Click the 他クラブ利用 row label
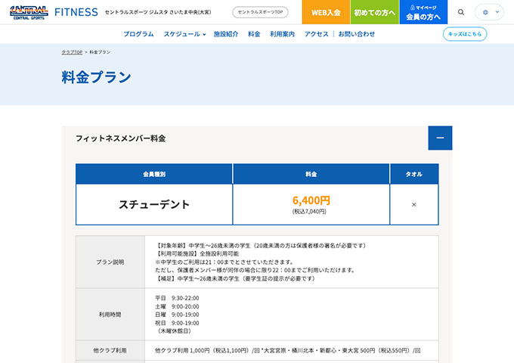 pyautogui.click(x=110, y=351)
